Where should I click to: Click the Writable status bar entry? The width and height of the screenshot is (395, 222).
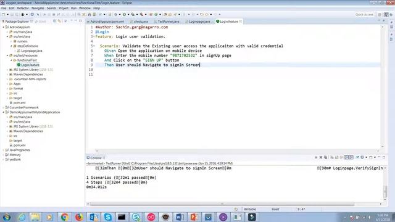tap(250, 209)
